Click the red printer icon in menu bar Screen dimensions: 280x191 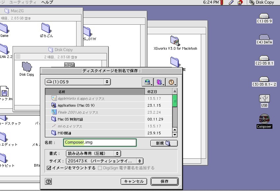tap(240, 2)
